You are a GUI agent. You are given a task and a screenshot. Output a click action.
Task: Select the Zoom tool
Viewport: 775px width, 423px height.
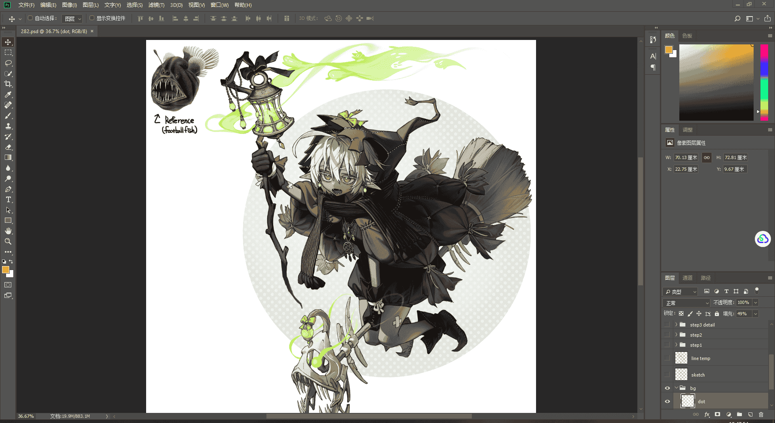pyautogui.click(x=8, y=241)
